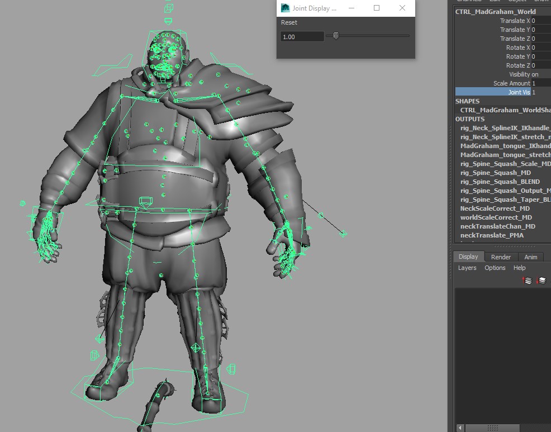Click the 1.00 value field in Joint Display

302,36
